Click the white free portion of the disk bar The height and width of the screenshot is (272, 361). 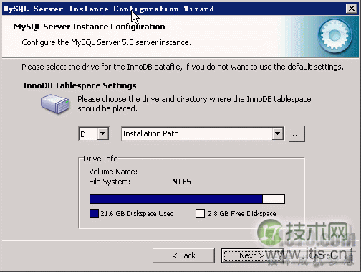coord(274,199)
